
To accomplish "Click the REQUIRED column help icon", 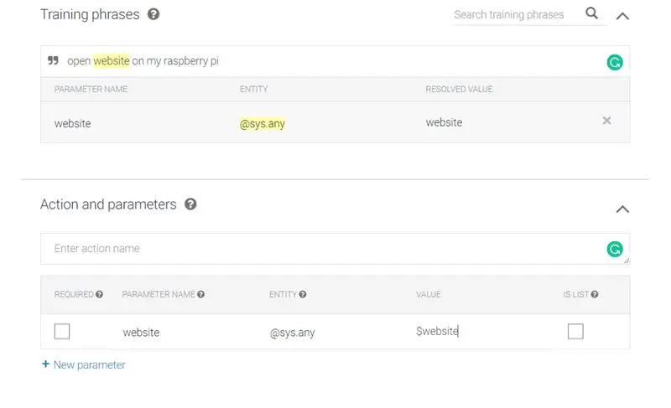I will (x=99, y=294).
